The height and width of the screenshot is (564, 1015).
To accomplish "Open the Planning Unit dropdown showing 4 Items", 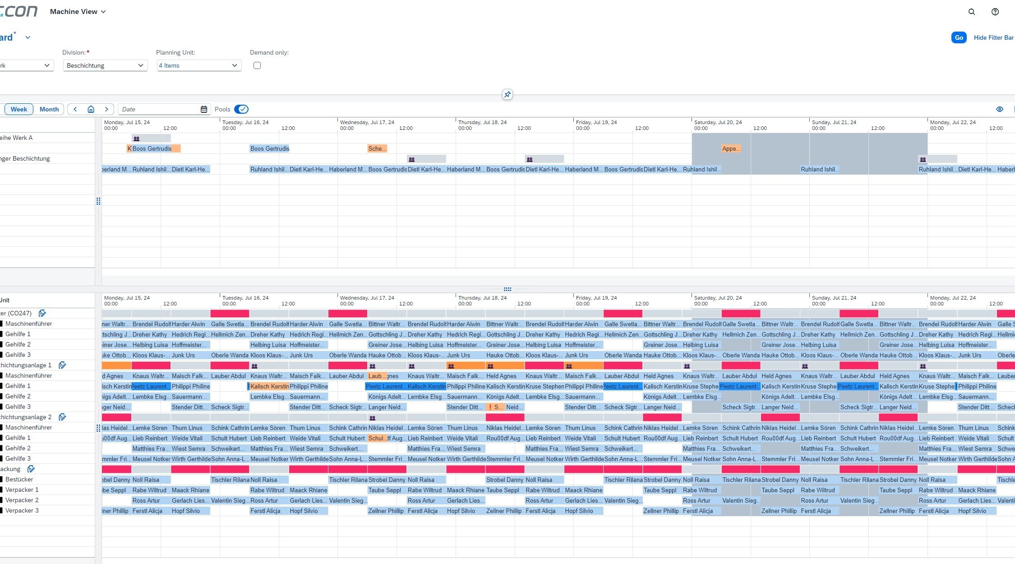I will pyautogui.click(x=198, y=65).
